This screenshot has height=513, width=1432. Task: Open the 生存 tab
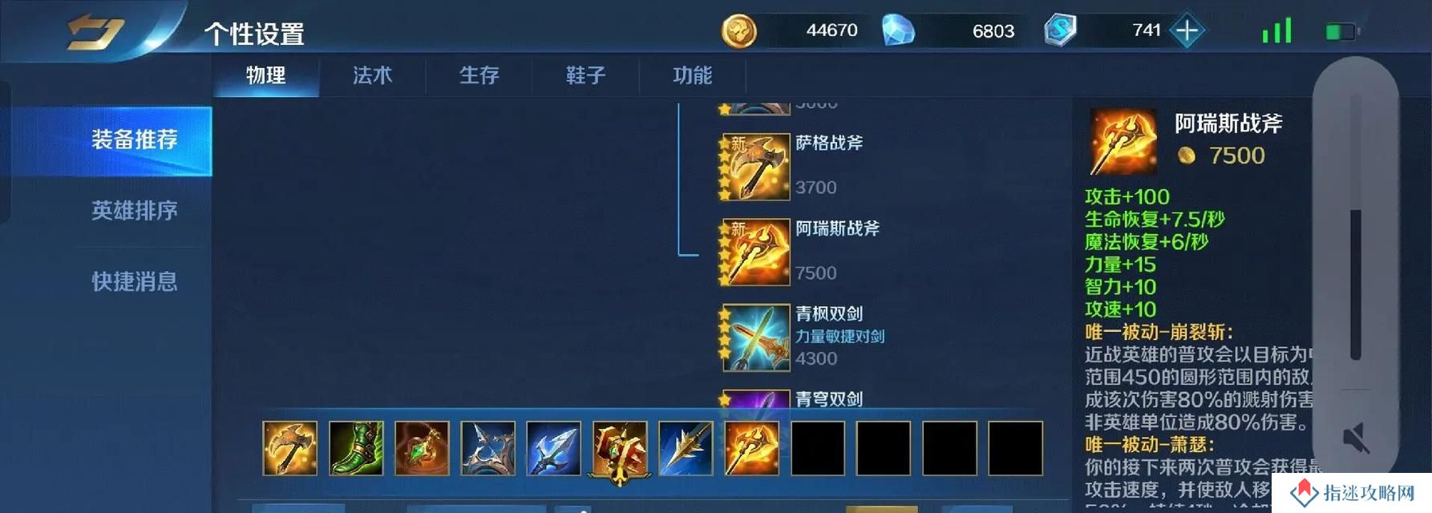coord(479,75)
